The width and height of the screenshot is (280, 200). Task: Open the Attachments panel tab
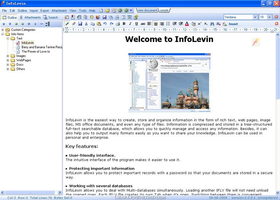point(30,17)
